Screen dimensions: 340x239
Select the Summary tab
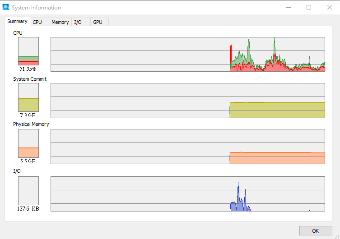pyautogui.click(x=17, y=22)
